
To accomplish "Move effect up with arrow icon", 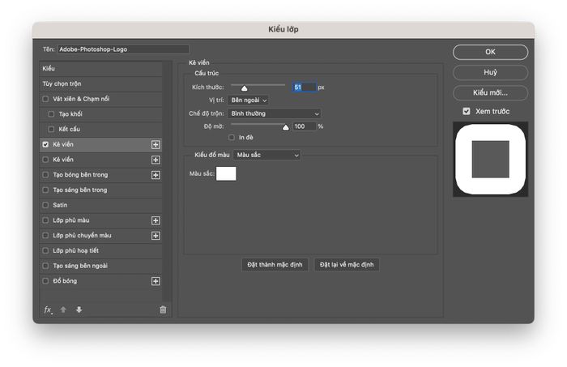I will coord(63,309).
